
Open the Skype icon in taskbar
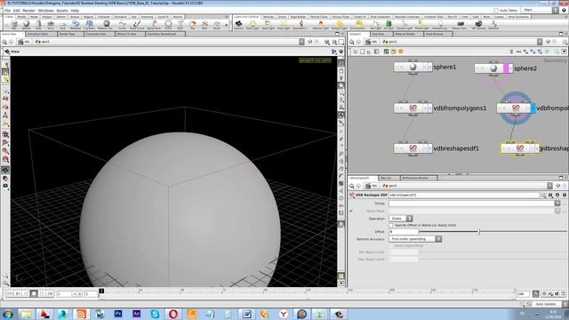[x=155, y=314]
